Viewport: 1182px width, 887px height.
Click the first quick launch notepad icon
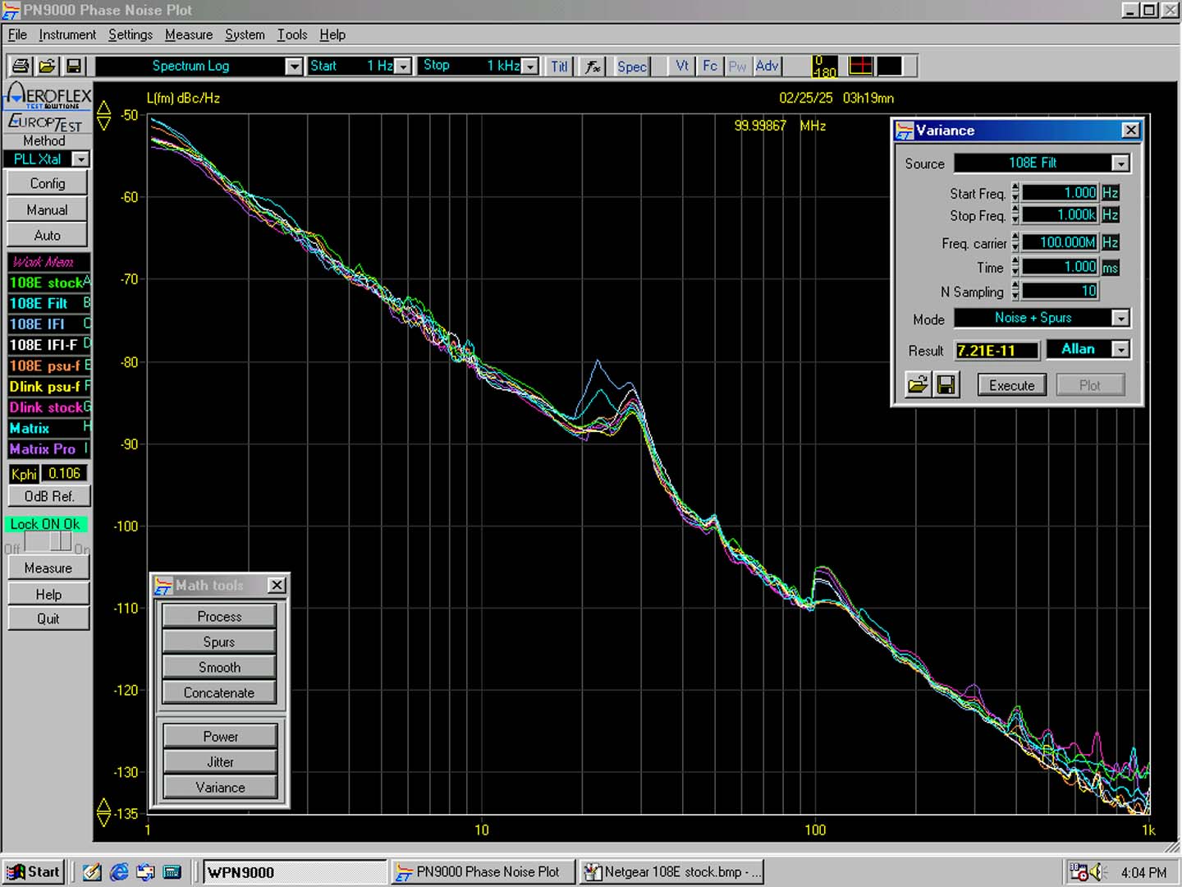pos(93,872)
